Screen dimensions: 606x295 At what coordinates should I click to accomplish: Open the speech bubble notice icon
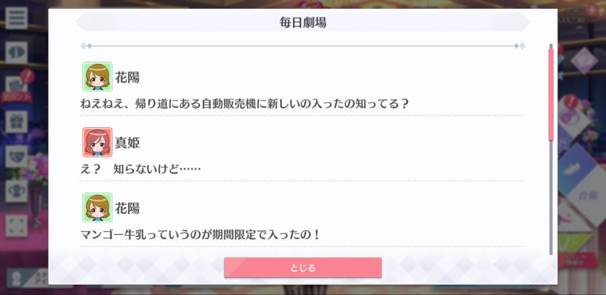(17, 53)
